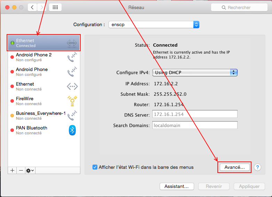Click the FireWire icon in service list

72,101
